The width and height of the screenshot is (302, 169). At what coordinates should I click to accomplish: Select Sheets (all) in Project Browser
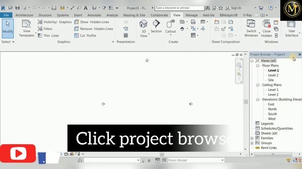point(269,133)
